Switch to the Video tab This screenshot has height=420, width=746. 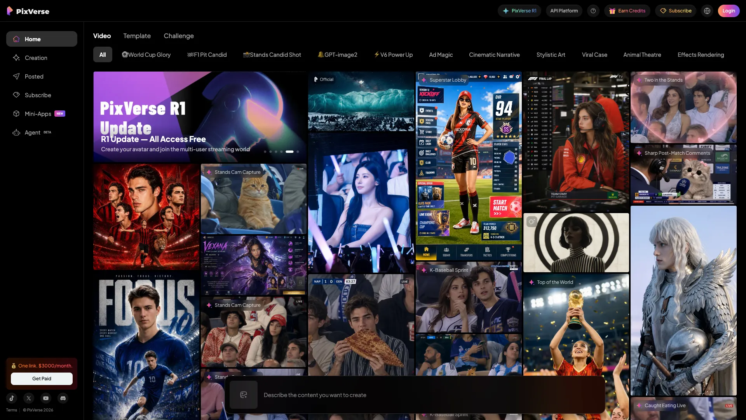(x=102, y=36)
